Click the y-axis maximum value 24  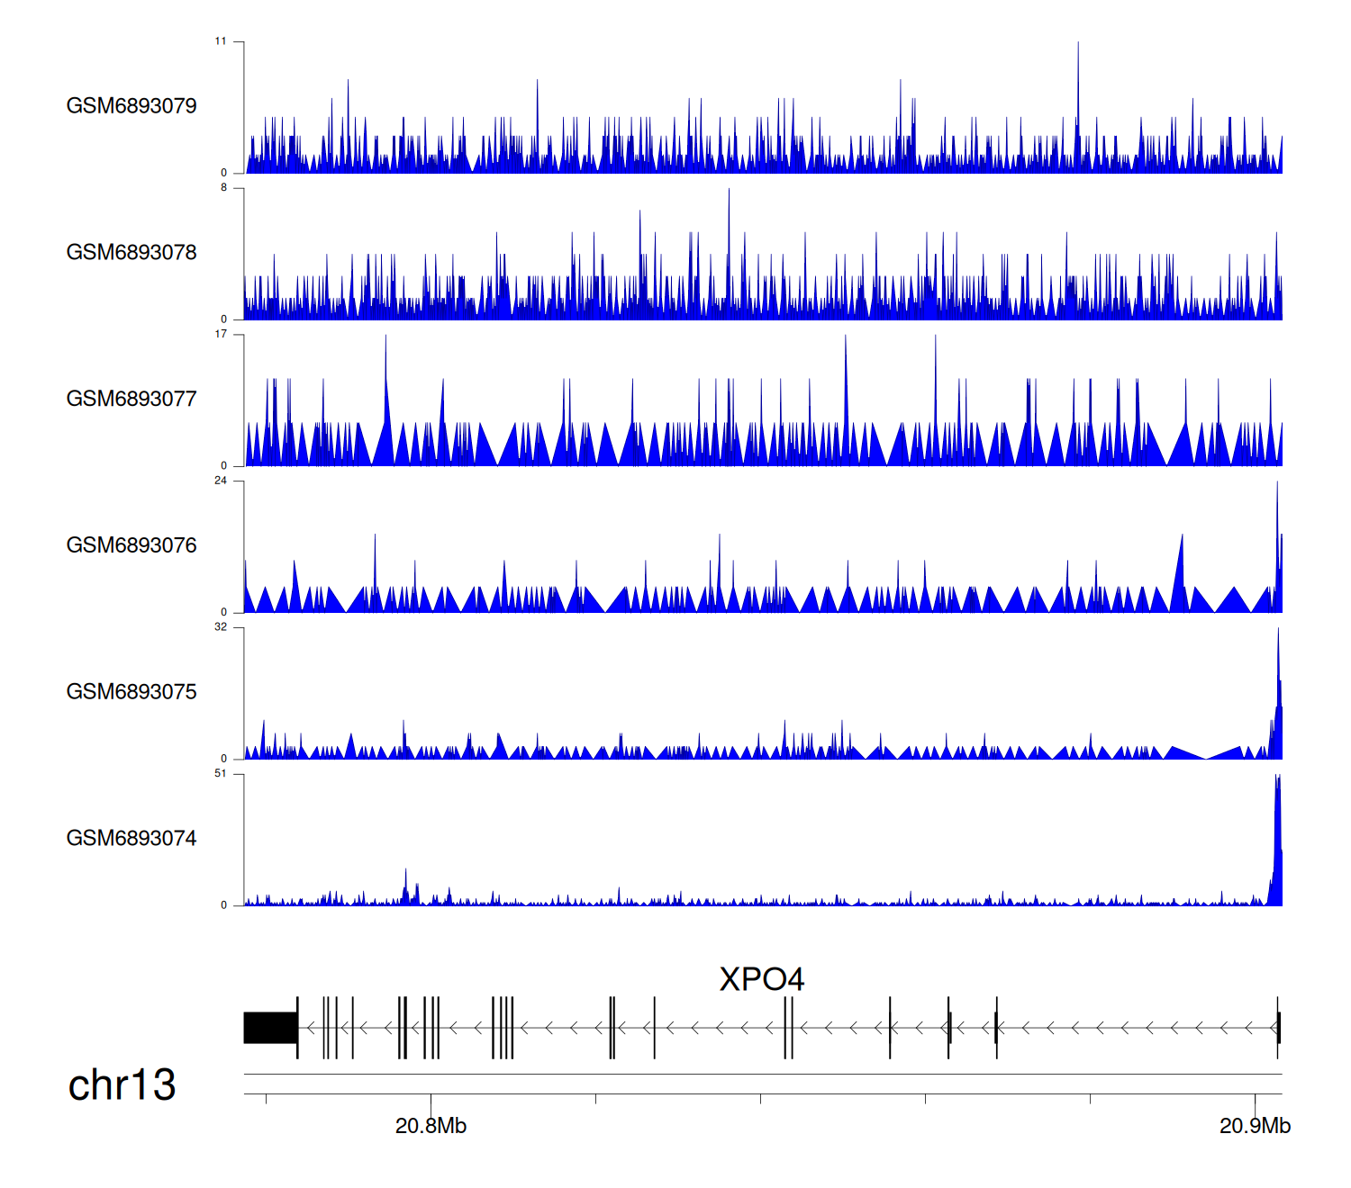[221, 481]
